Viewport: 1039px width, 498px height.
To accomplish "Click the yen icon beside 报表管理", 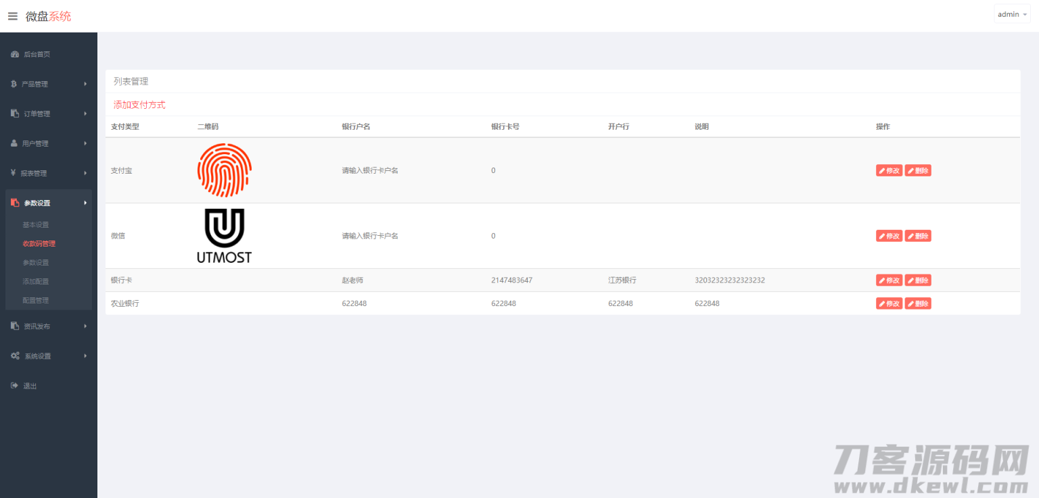I will click(x=13, y=173).
